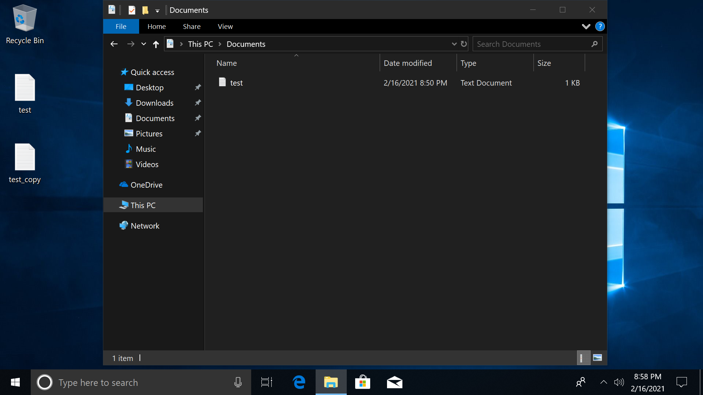Click the New Folder icon in title bar
This screenshot has height=395, width=703.
145,10
